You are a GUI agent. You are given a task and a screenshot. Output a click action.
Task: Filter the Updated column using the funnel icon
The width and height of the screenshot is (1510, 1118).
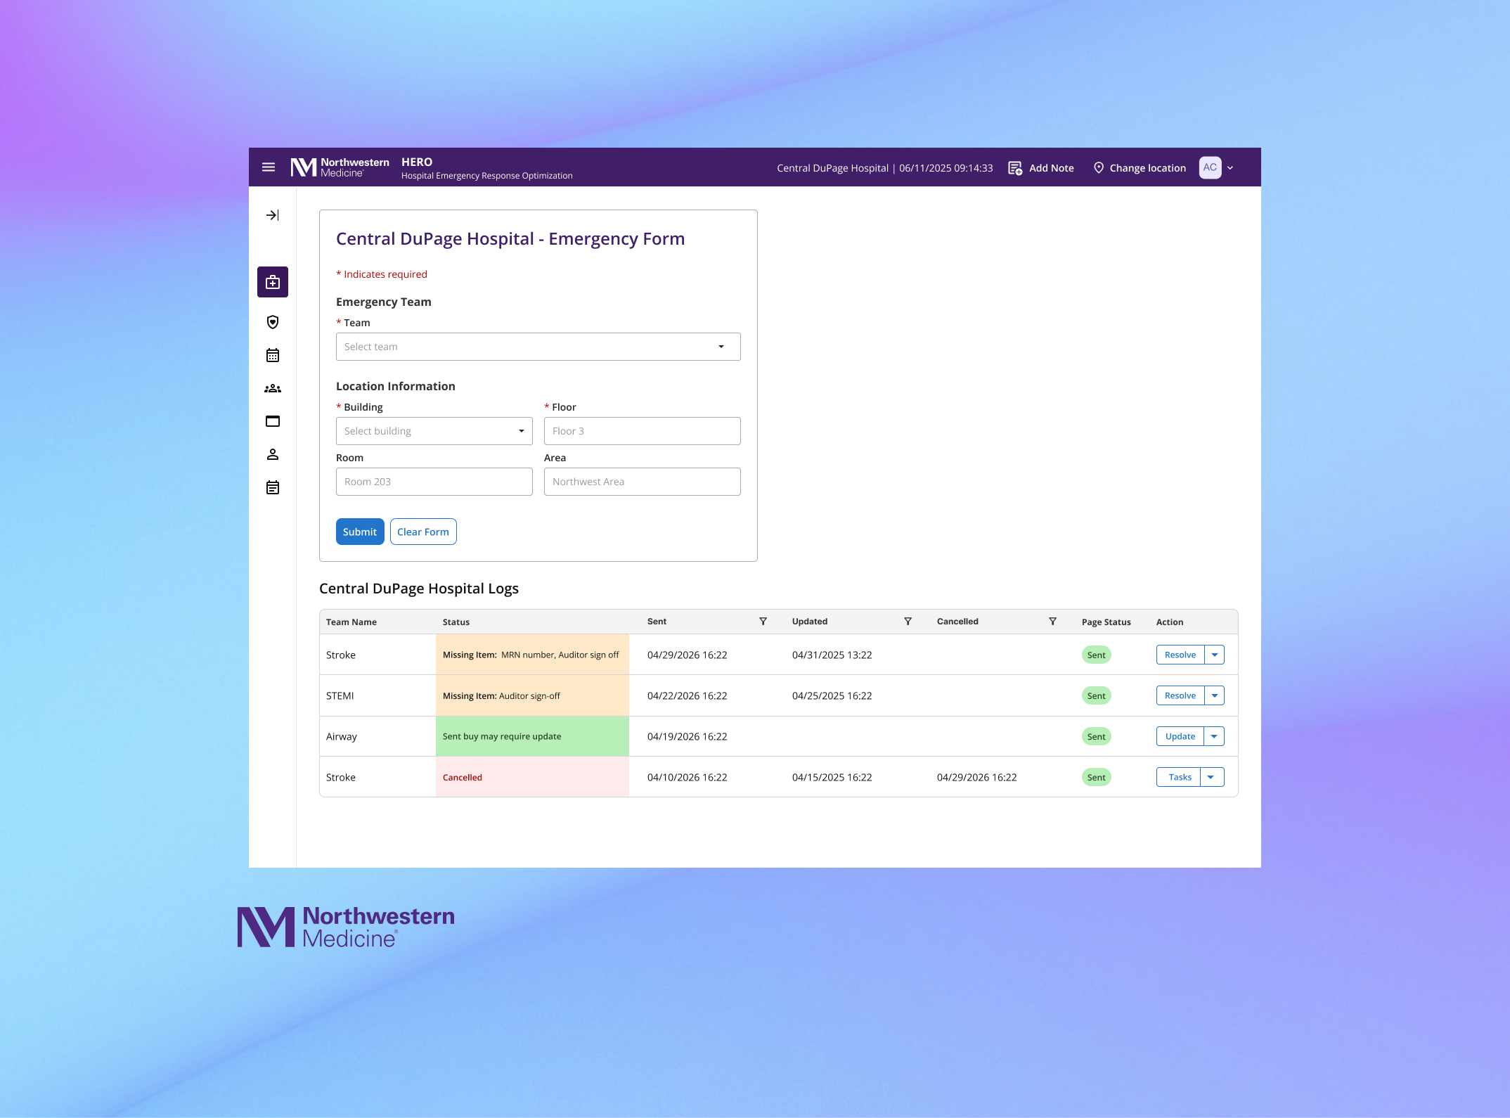[908, 621]
